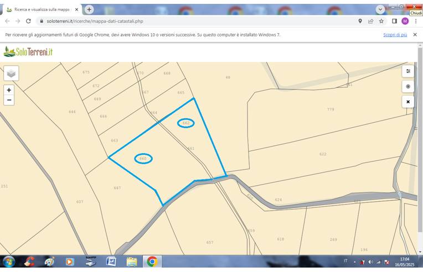Open Chrome three-dot menu

[416, 21]
